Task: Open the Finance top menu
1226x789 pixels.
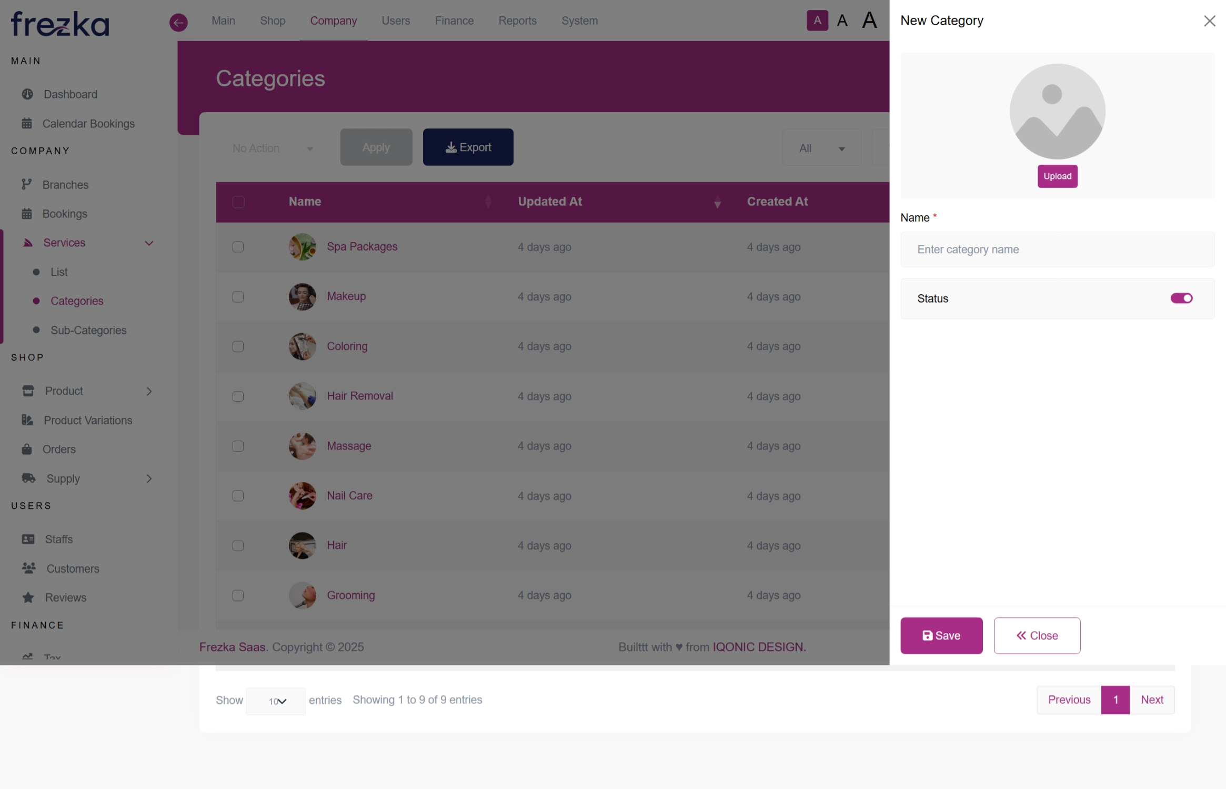Action: (454, 21)
